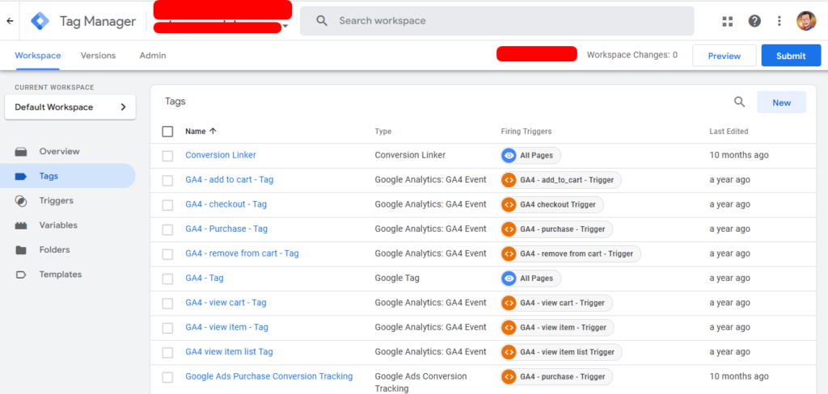This screenshot has width=828, height=394.
Task: Open Templates in the sidebar
Action: coord(60,275)
